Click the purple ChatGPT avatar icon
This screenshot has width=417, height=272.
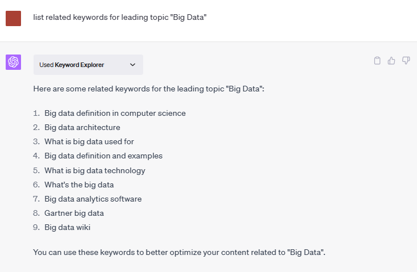pyautogui.click(x=13, y=62)
